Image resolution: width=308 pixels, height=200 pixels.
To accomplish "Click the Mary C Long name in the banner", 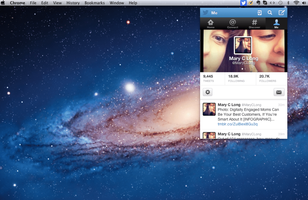I will [x=244, y=59].
